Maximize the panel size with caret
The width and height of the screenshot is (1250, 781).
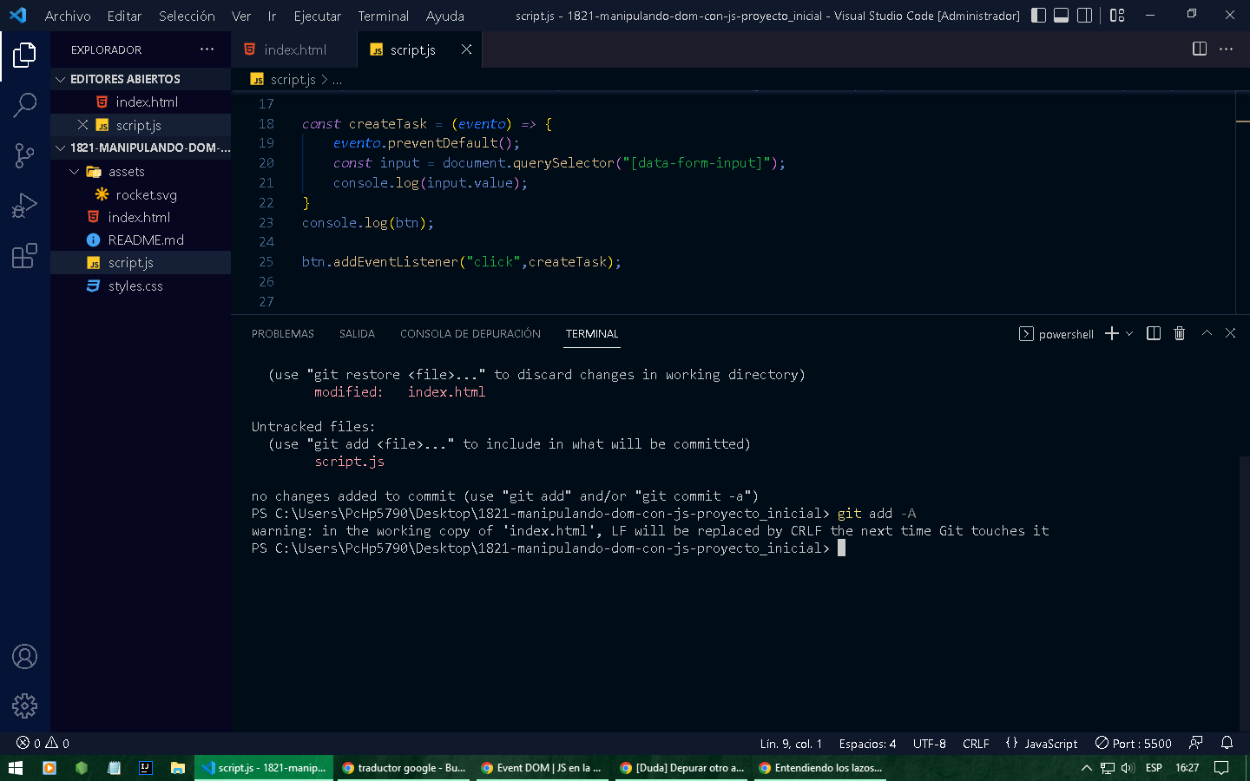(1206, 333)
